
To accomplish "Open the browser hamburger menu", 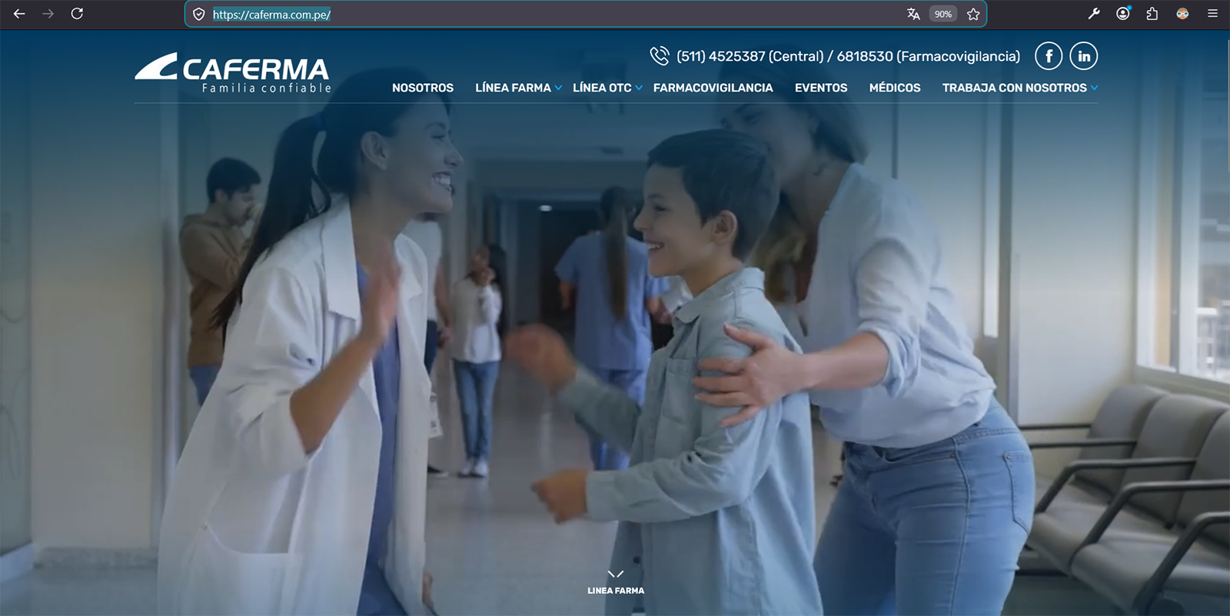I will point(1212,14).
